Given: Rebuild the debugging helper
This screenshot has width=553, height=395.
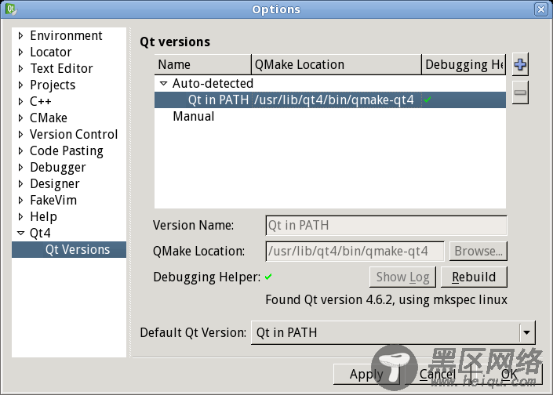Looking at the screenshot, I should [474, 277].
